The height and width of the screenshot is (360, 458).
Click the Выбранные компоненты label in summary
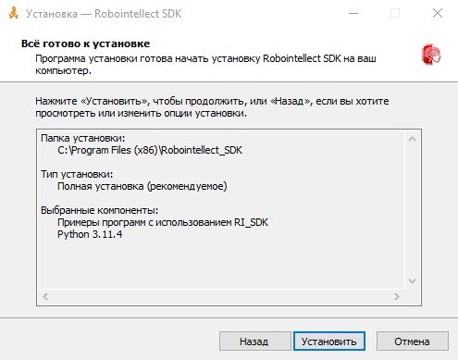[99, 210]
